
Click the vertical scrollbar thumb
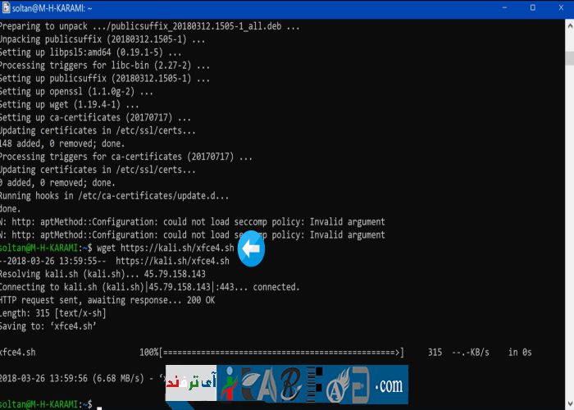click(x=568, y=57)
